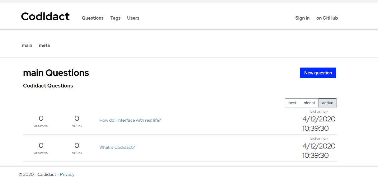The height and width of the screenshot is (193, 378).
Task: Select the active sort option
Action: click(x=327, y=103)
